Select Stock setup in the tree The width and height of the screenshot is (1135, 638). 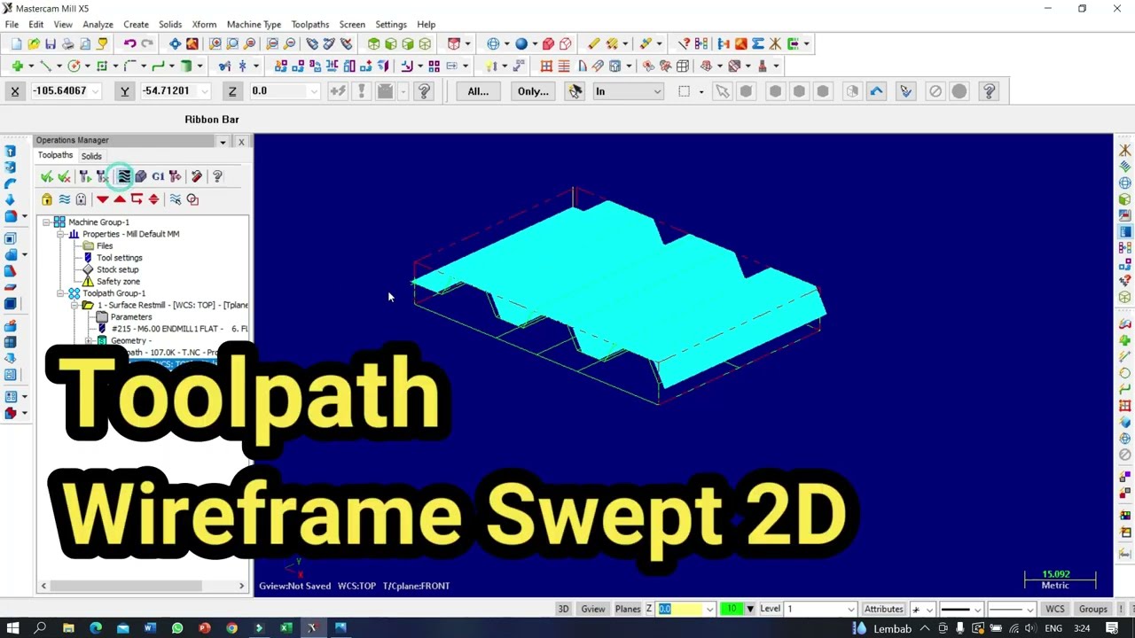pyautogui.click(x=117, y=269)
